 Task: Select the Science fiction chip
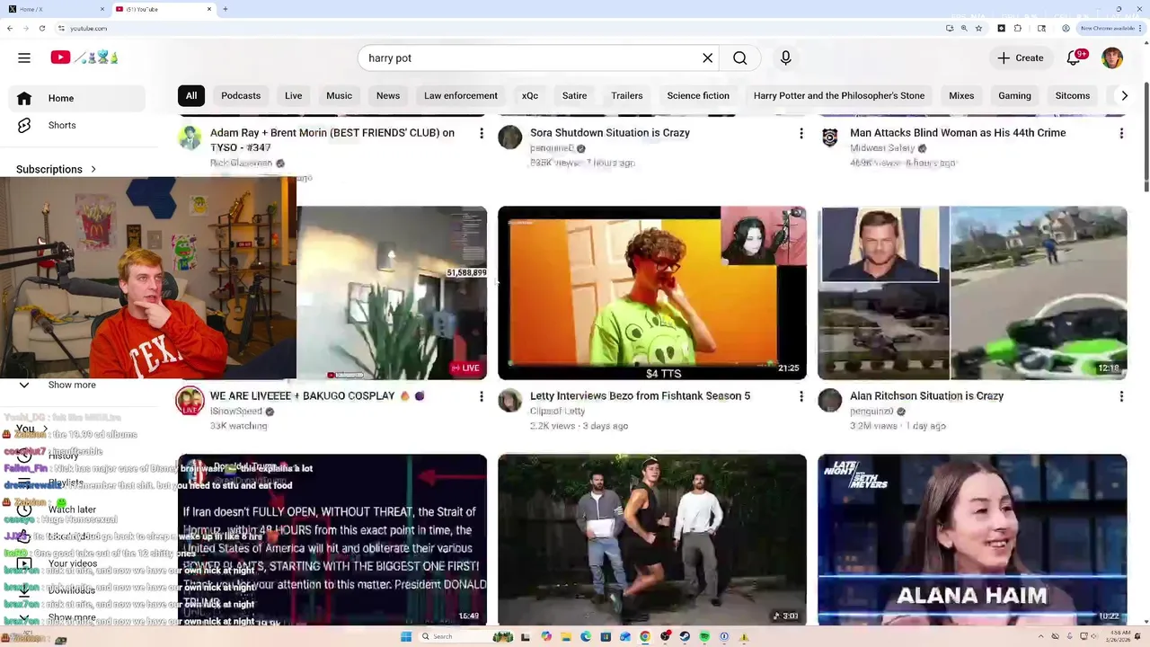698,95
